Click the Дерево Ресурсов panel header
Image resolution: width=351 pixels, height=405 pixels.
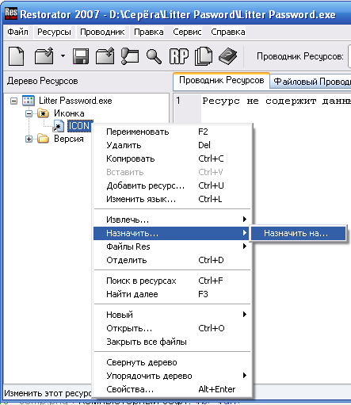[x=43, y=81]
